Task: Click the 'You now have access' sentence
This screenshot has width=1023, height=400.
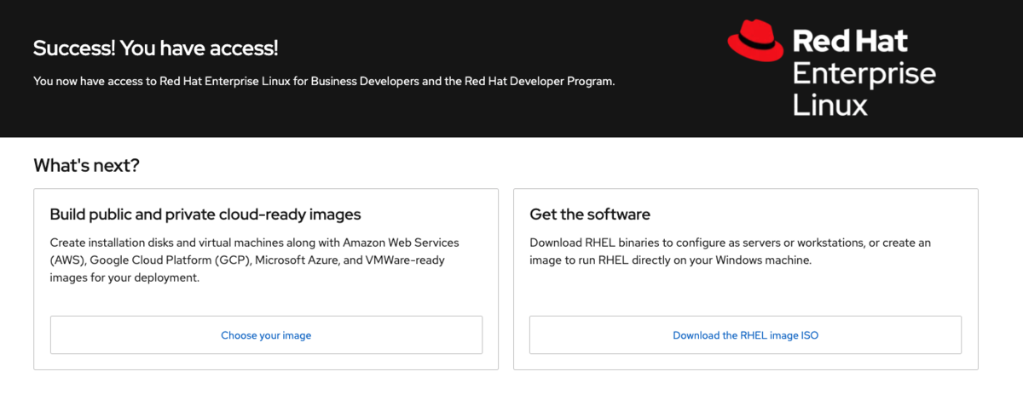Action: pos(324,82)
